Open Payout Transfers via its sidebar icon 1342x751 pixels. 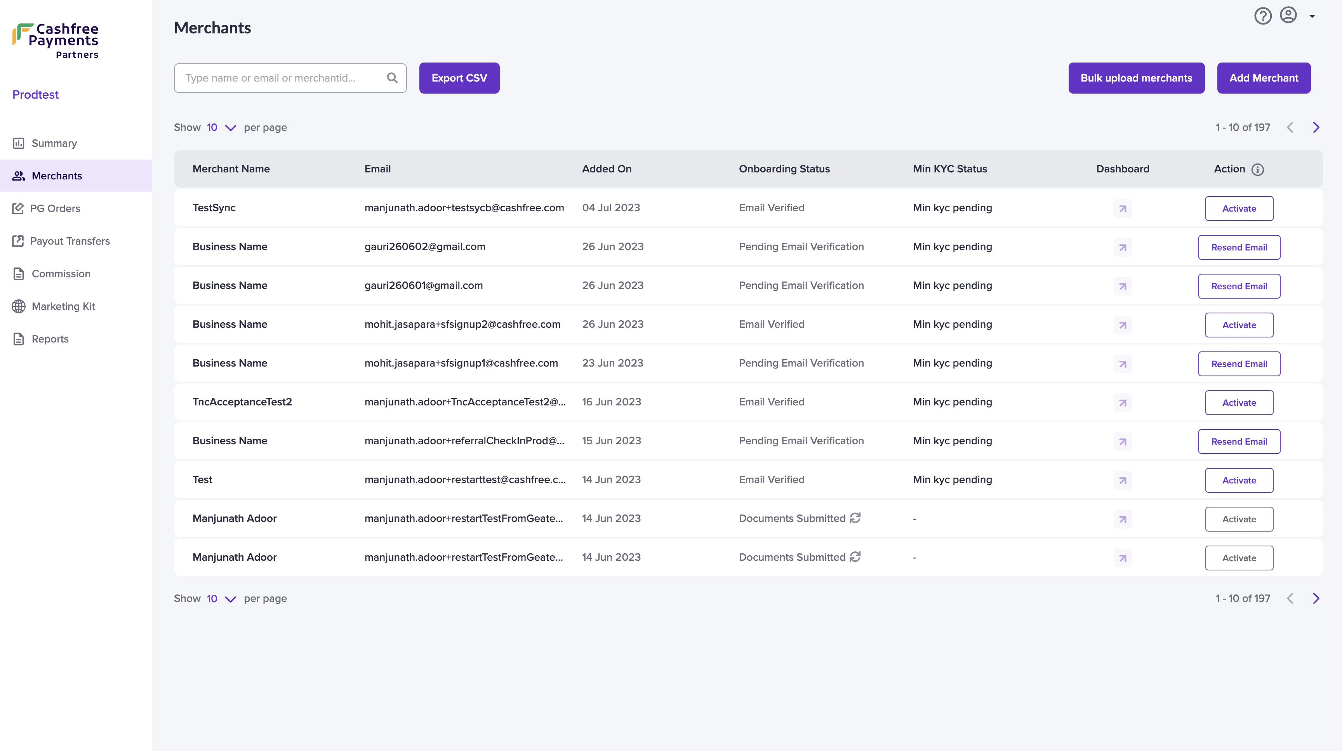19,241
